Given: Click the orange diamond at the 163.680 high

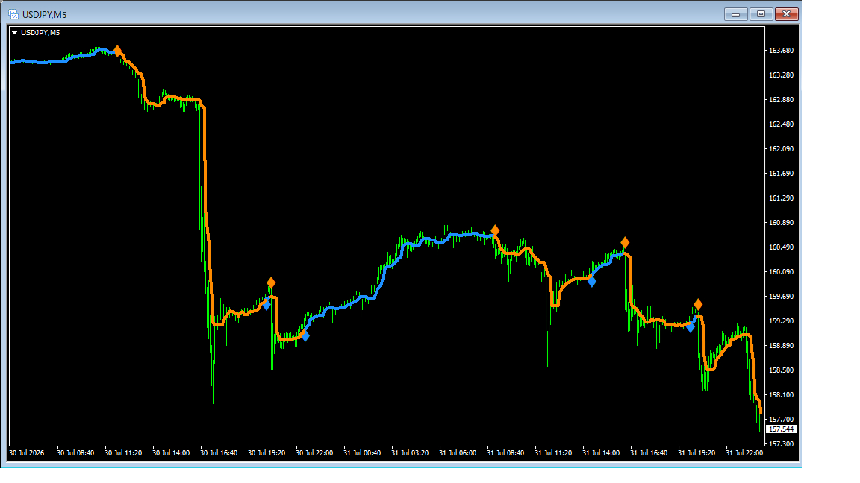Looking at the screenshot, I should (x=117, y=51).
